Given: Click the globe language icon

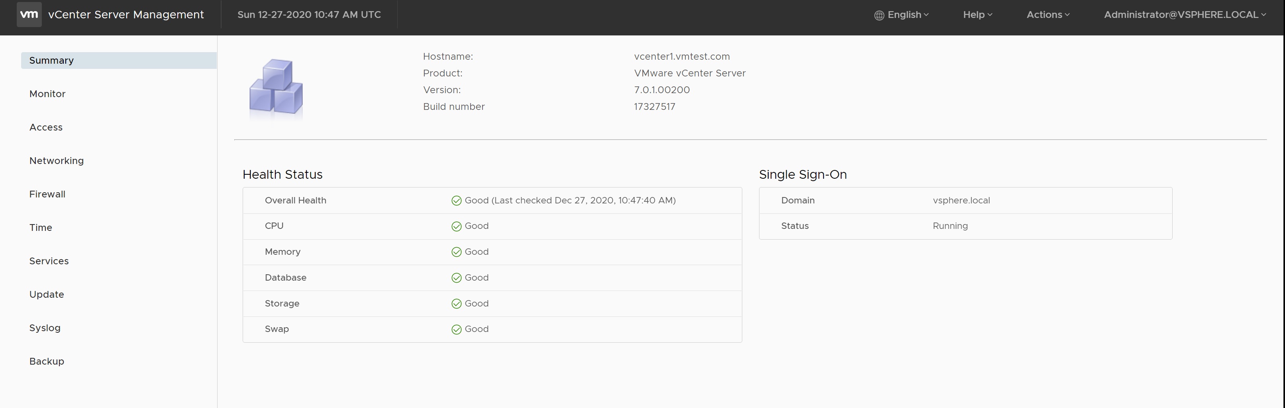Looking at the screenshot, I should pyautogui.click(x=879, y=16).
